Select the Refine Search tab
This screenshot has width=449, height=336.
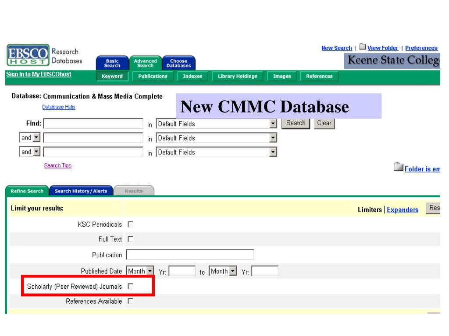click(x=27, y=191)
